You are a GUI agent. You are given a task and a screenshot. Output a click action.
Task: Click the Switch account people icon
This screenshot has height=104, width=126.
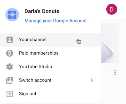10,80
